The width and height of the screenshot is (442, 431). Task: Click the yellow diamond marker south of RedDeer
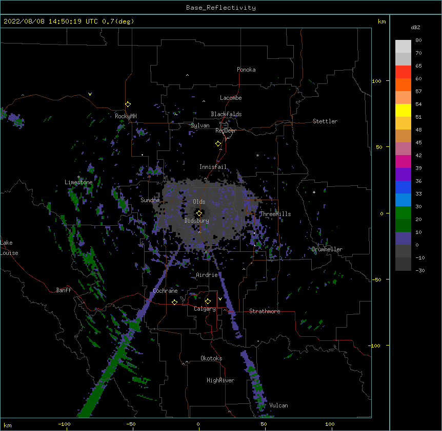218,144
